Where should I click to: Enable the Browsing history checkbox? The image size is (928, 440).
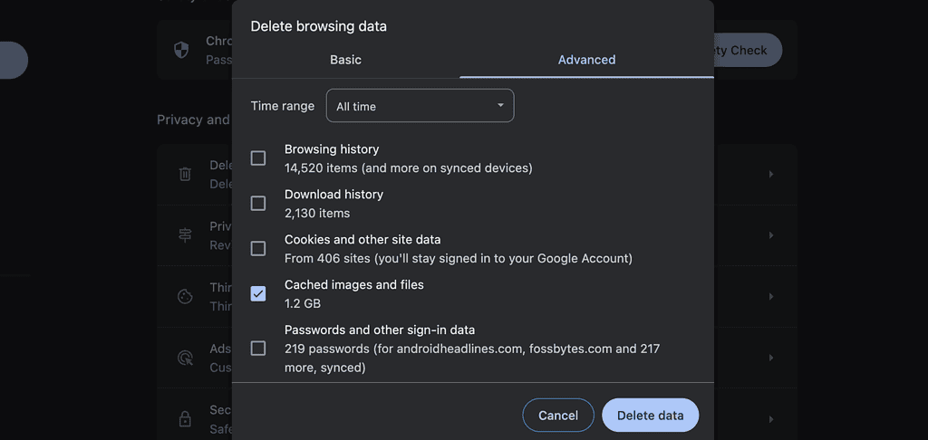tap(258, 158)
